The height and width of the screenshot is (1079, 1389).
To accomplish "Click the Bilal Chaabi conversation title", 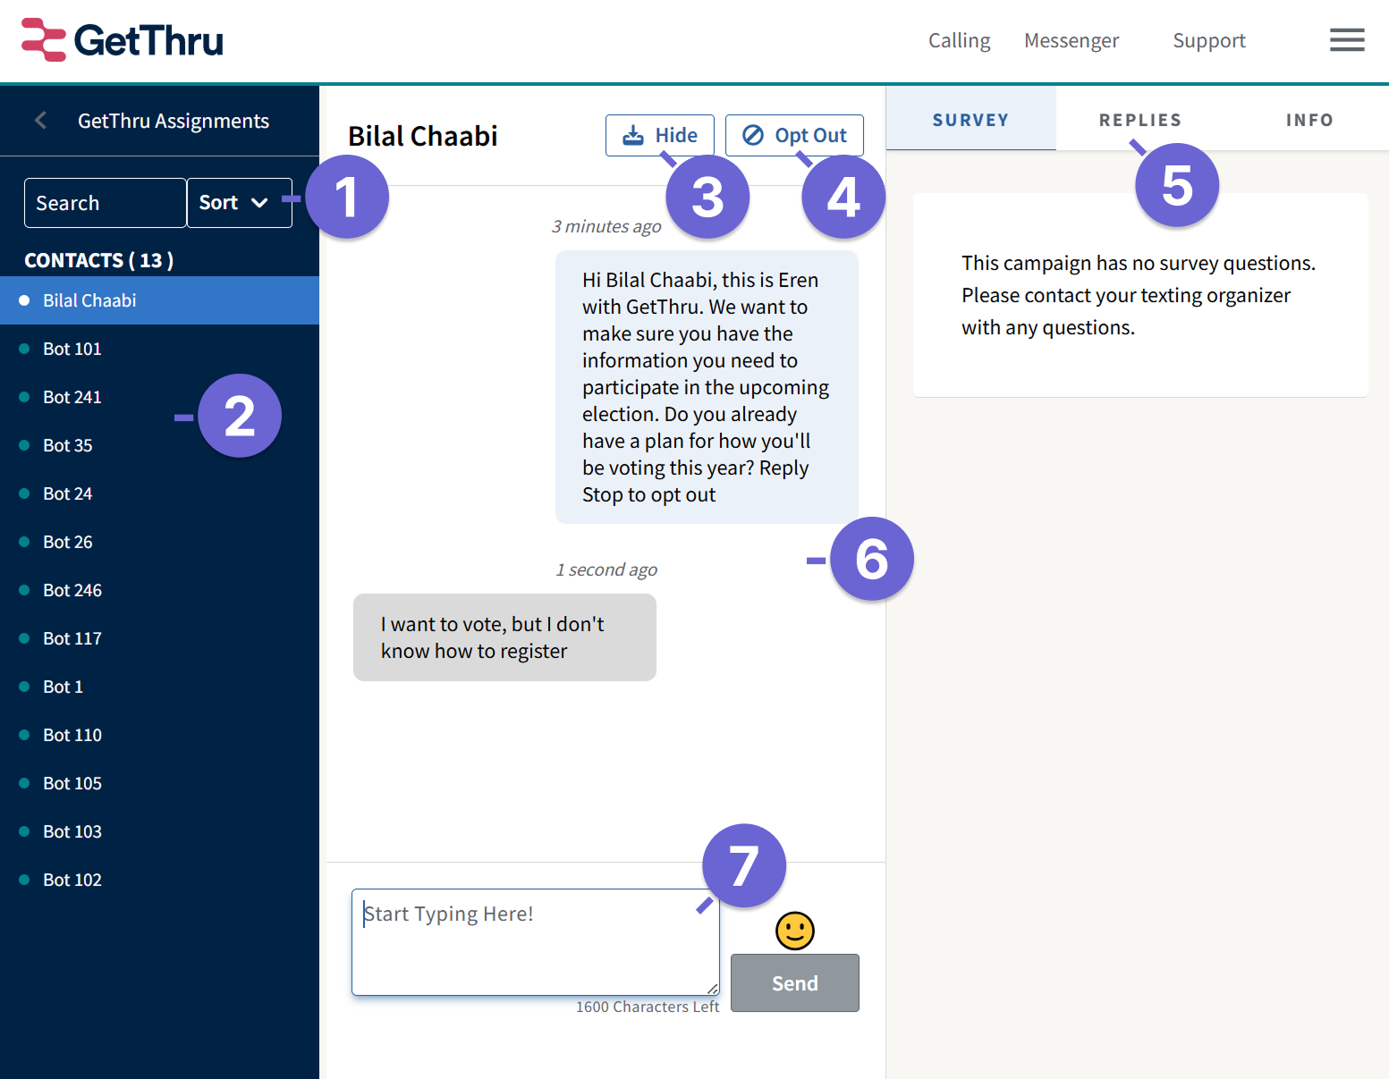I will [x=423, y=136].
